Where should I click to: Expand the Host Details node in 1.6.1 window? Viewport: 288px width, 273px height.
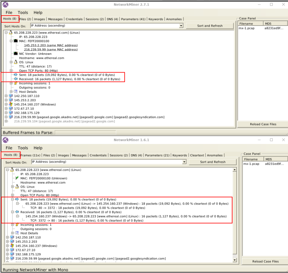(x=12, y=233)
